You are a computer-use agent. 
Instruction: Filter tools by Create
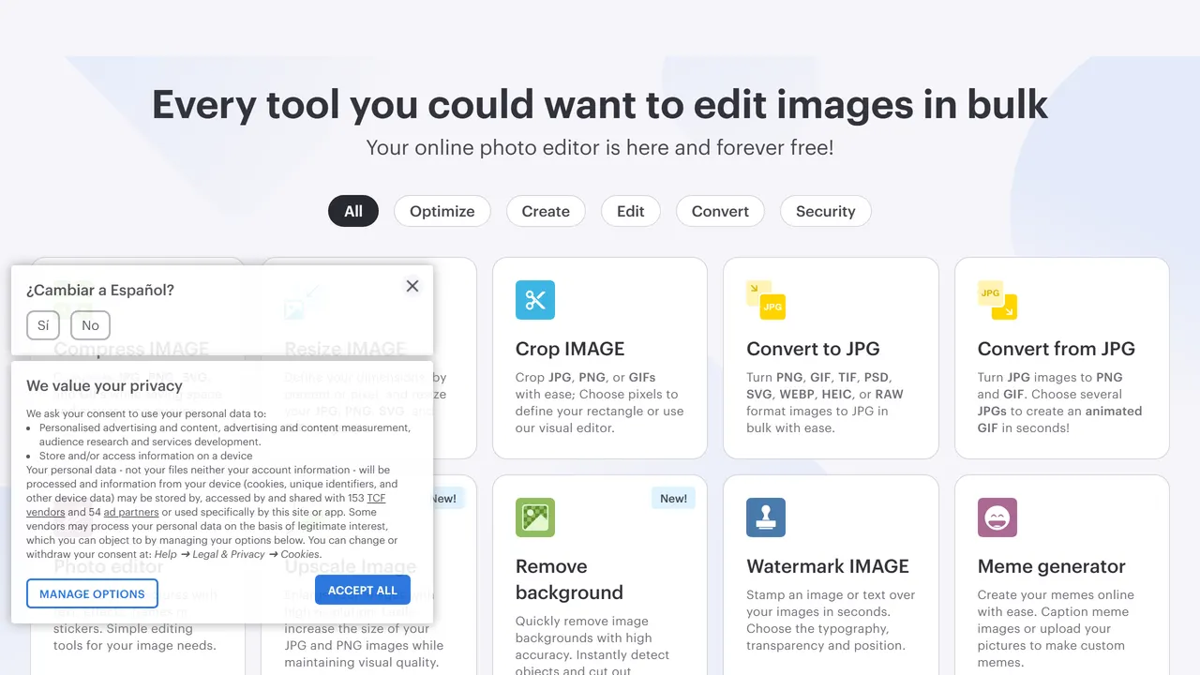click(546, 211)
